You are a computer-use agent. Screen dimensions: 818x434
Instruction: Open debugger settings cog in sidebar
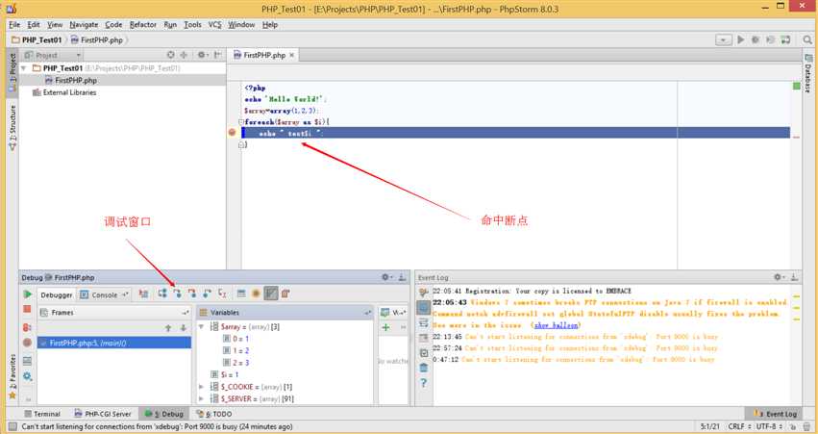point(28,376)
